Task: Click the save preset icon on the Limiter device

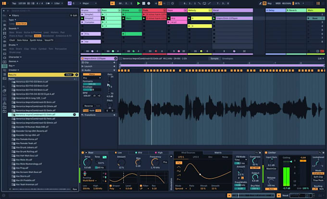Action: 324,152
